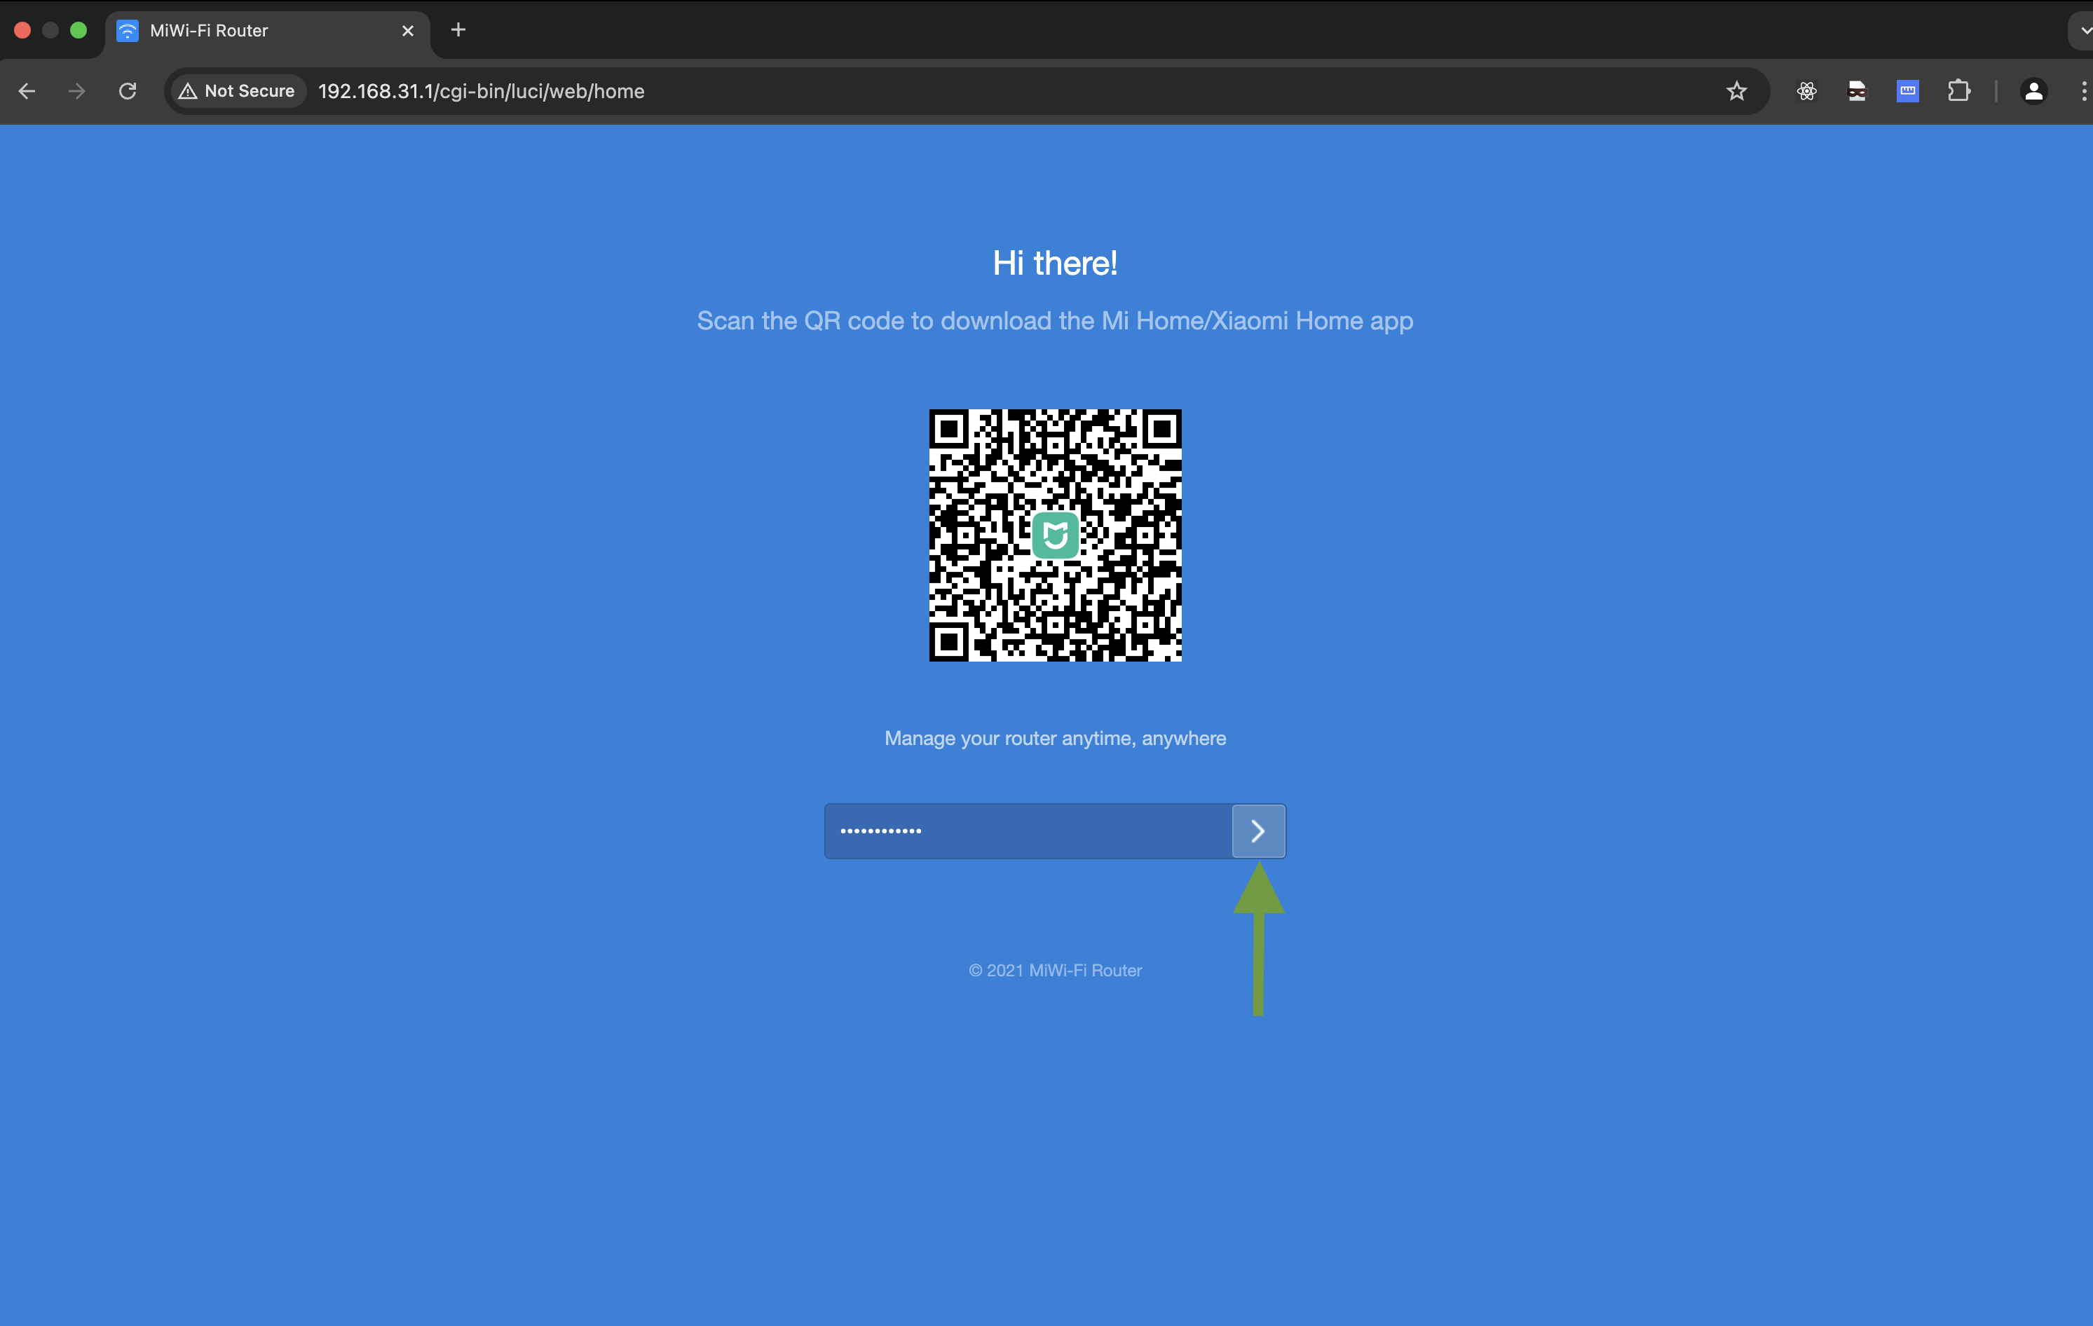Open the Not Secure site info

[236, 91]
